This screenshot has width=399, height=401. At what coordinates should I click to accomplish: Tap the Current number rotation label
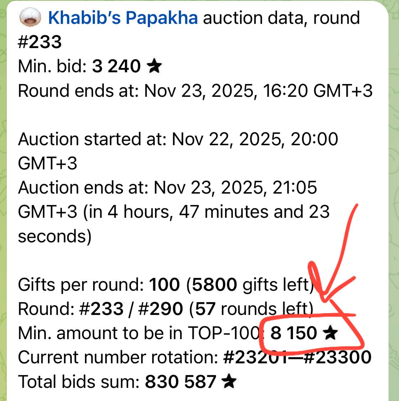pyautogui.click(x=118, y=357)
